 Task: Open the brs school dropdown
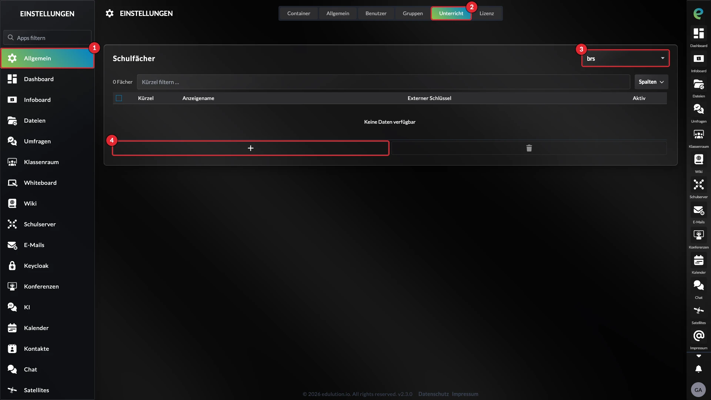pyautogui.click(x=625, y=59)
